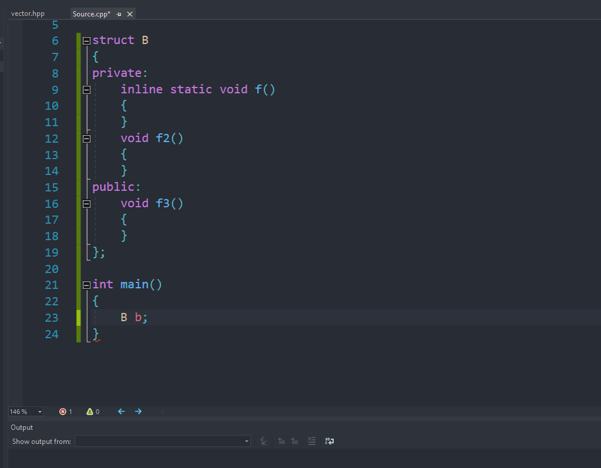Collapse the struct B block
Screen dimensions: 601x468
pyautogui.click(x=86, y=41)
